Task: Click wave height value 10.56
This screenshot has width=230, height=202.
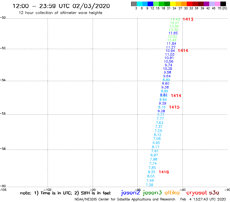Action: tap(168, 62)
